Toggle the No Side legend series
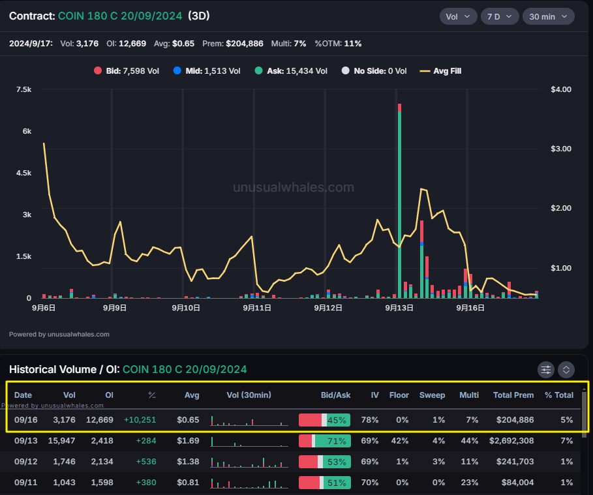The height and width of the screenshot is (495, 593). (374, 71)
